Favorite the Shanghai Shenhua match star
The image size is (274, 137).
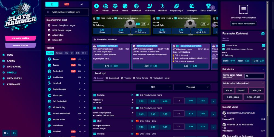(132, 121)
